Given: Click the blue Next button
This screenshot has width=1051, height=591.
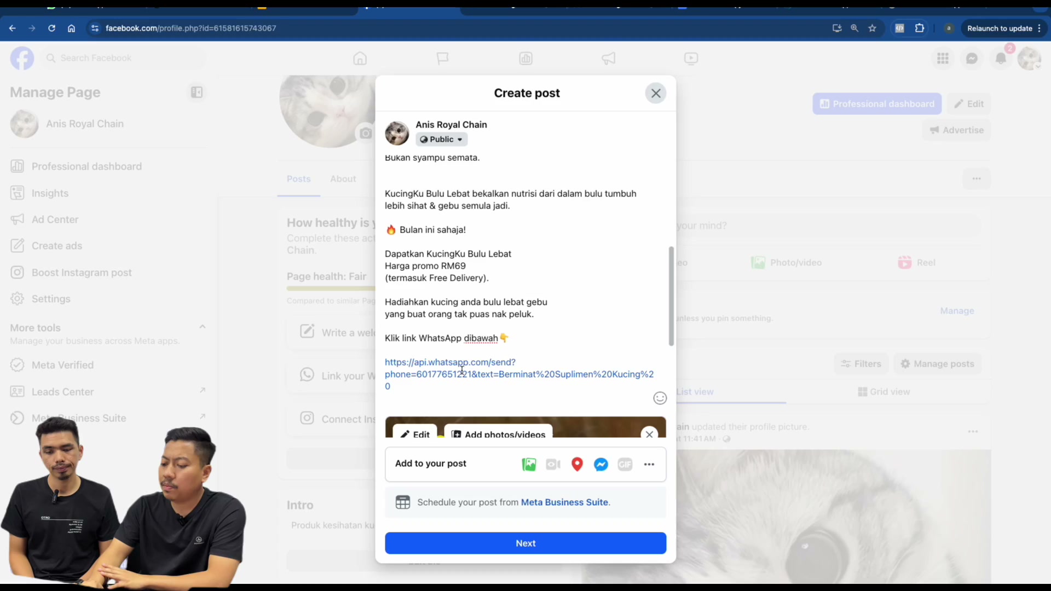Looking at the screenshot, I should [x=525, y=543].
